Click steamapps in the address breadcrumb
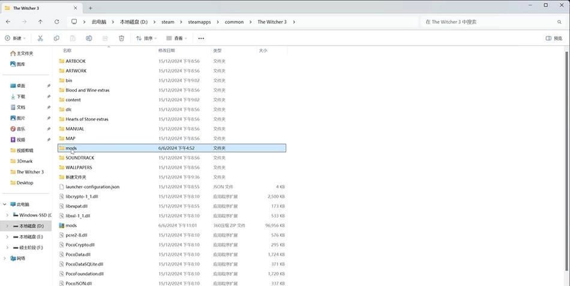Viewport: 570px width, 286px height. 199,22
